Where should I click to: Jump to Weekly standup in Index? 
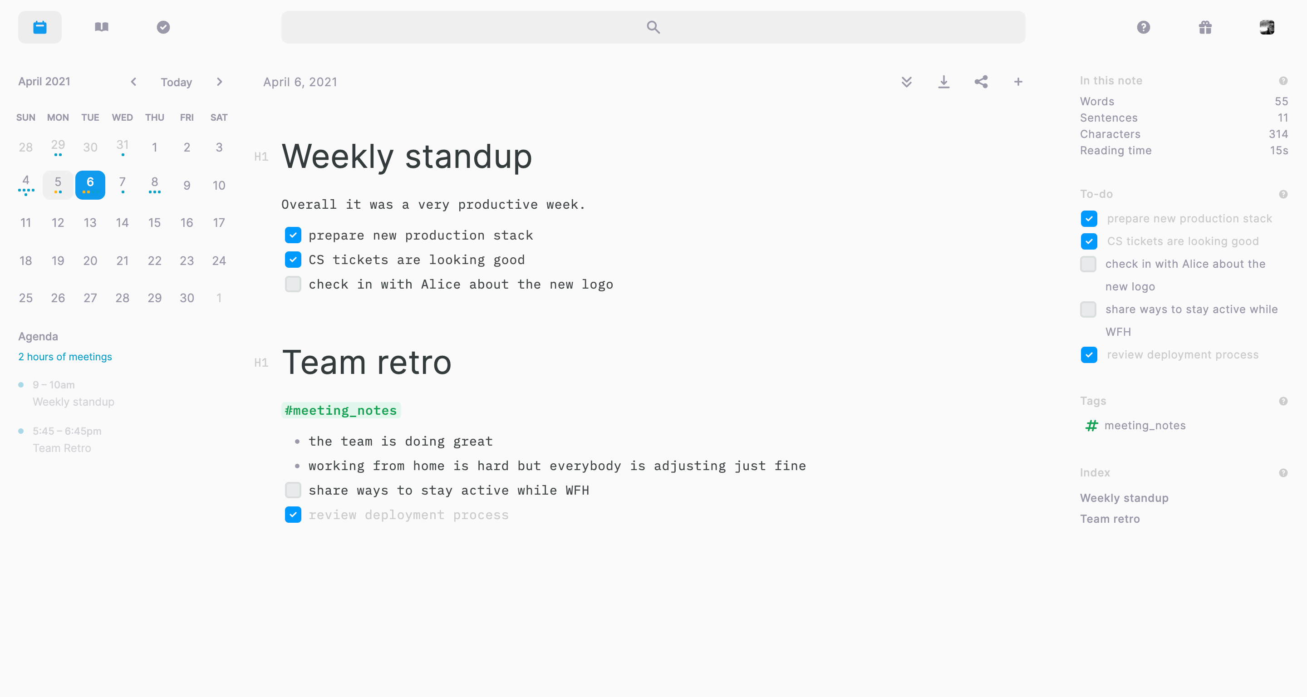tap(1124, 498)
